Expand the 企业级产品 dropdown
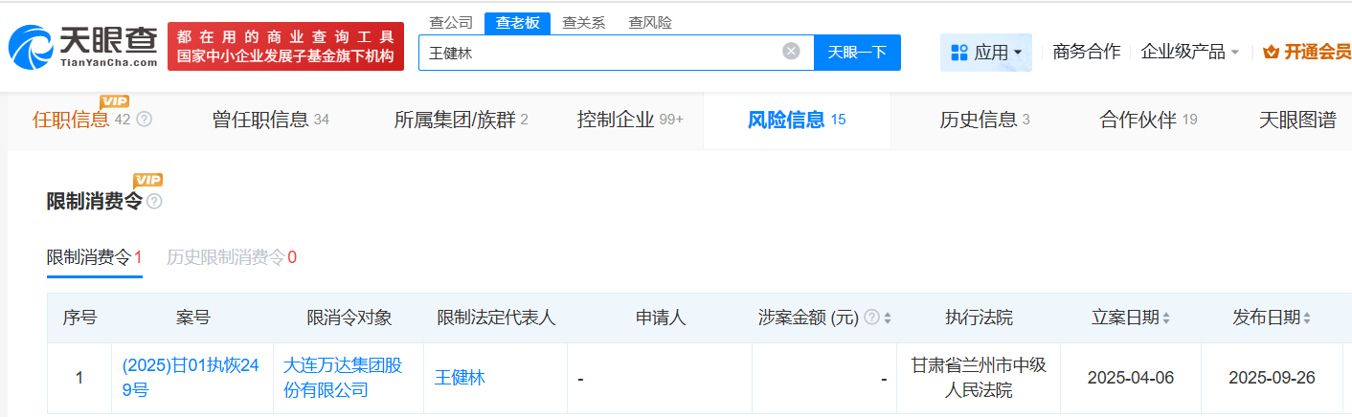 click(x=1235, y=53)
